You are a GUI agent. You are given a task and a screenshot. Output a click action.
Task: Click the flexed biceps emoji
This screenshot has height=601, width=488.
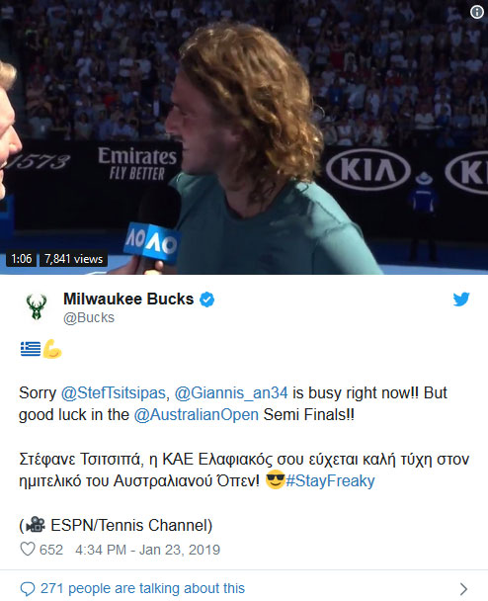(x=52, y=349)
